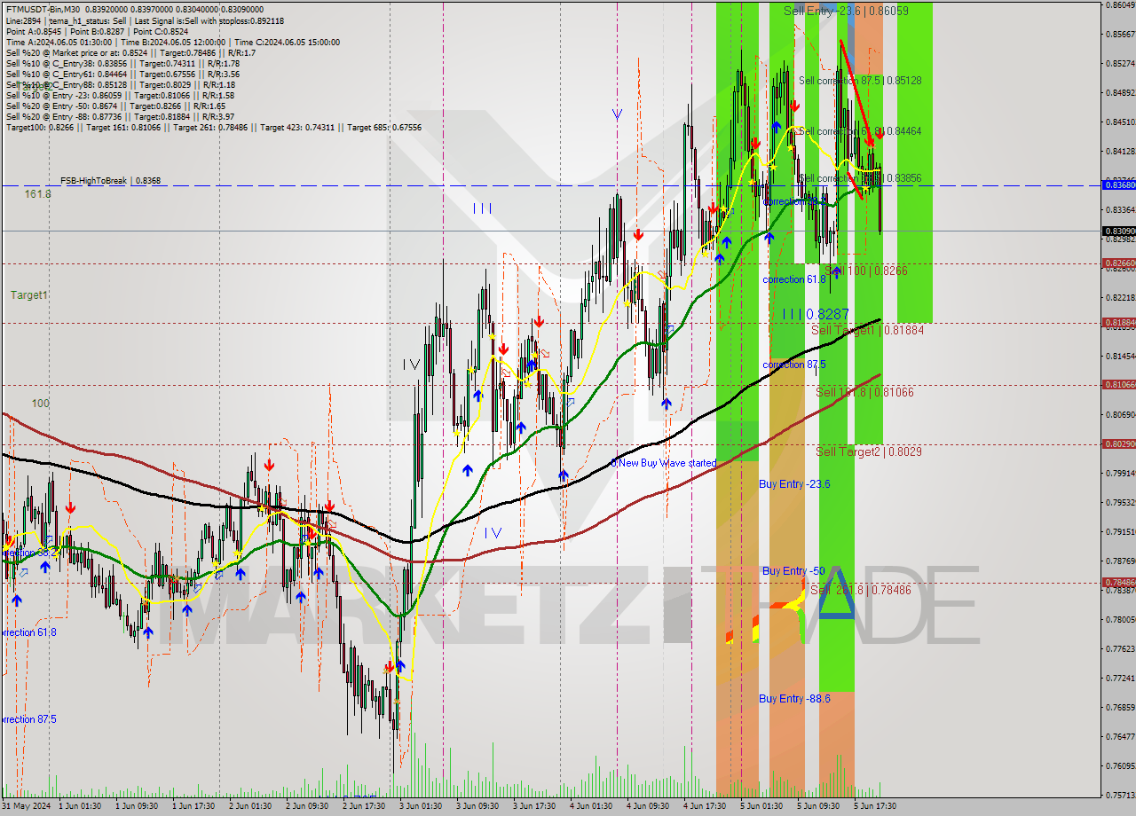The width and height of the screenshot is (1136, 816).
Task: Click the '0 New Buy Wave started' annotation
Action: click(x=664, y=464)
